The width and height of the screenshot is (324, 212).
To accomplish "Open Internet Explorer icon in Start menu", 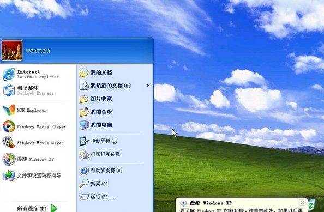I will click(9, 74).
